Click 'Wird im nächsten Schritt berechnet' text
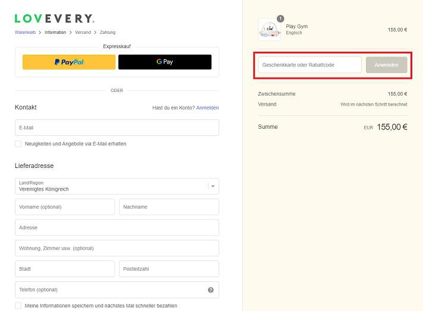Viewport: 423px width, 311px height. 374,104
